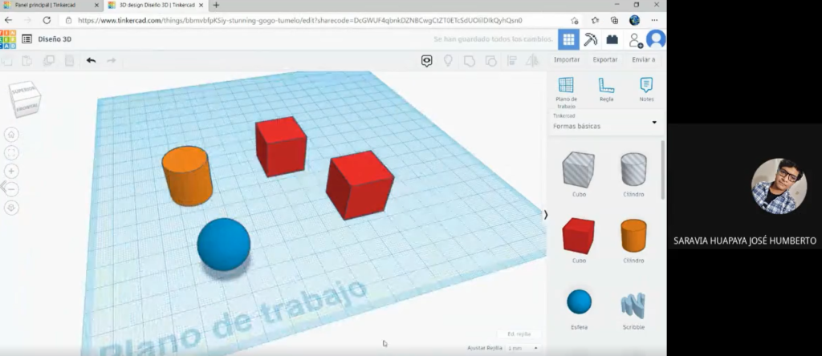This screenshot has width=822, height=356.
Task: Click the view cube FRONTAL face
Action: tap(26, 108)
